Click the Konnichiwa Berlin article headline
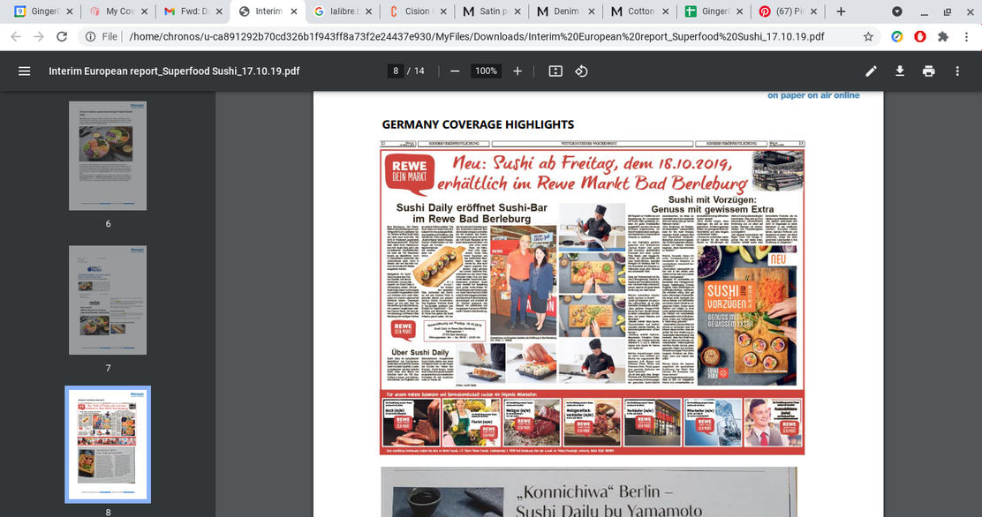This screenshot has width=982, height=517. coord(608,501)
